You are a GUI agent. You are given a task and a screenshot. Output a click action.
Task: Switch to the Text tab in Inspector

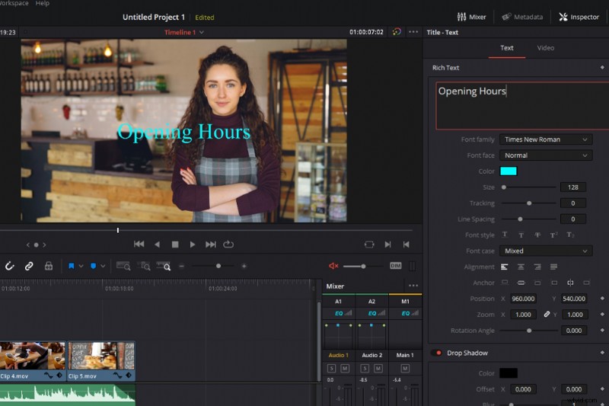(x=506, y=48)
